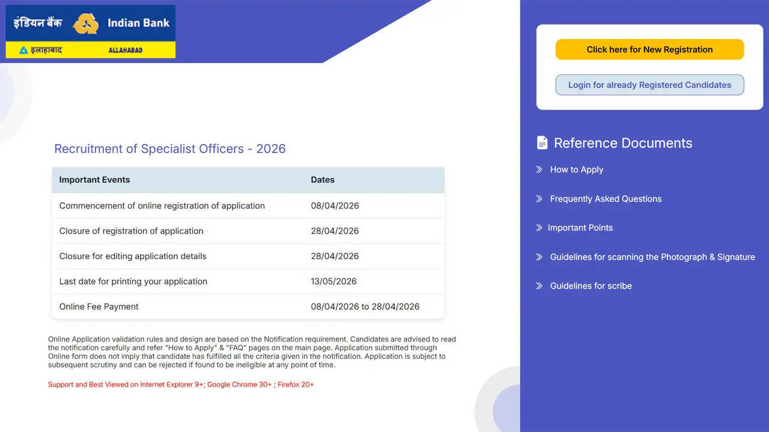Click the chevron beside Guidelines for scanning
Viewport: 769px width, 432px height.
pyautogui.click(x=540, y=257)
